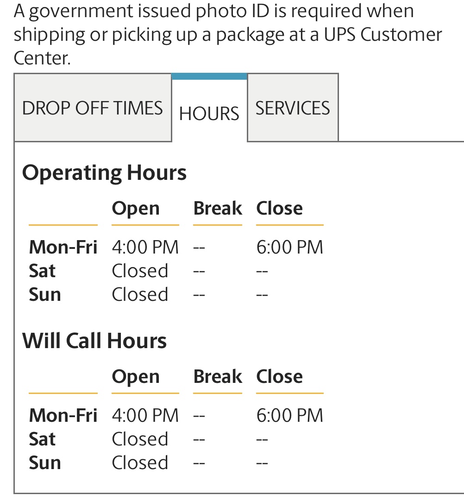Image resolution: width=464 pixels, height=502 pixels.
Task: Select the Hours tab
Action: pyautogui.click(x=209, y=113)
